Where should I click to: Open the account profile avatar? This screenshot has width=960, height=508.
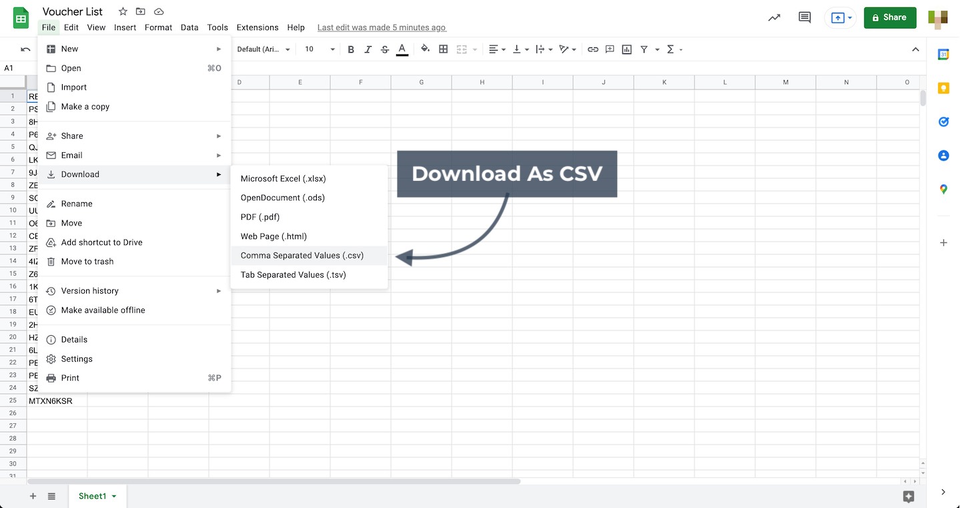click(939, 18)
